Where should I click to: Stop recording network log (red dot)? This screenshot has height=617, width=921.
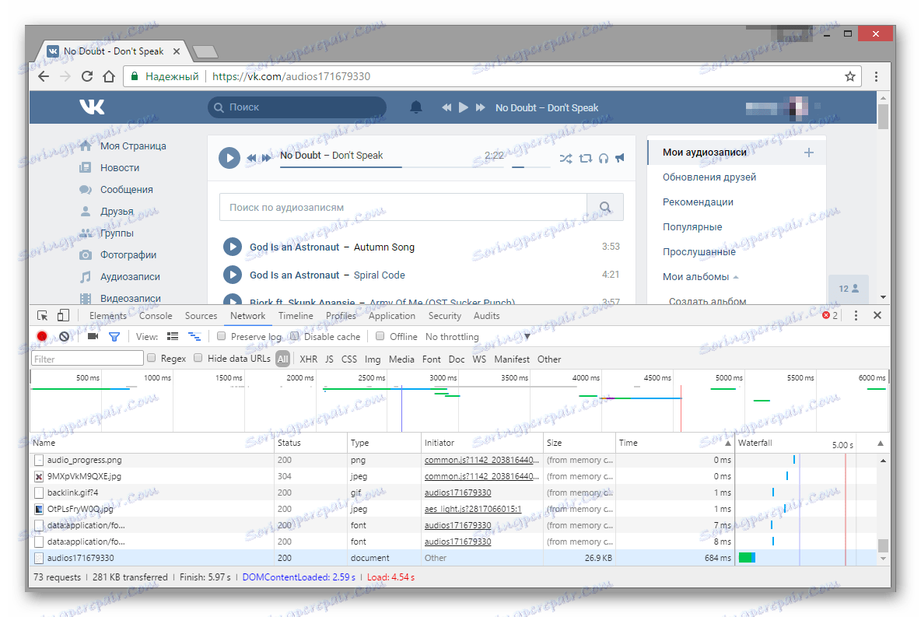pyautogui.click(x=42, y=337)
